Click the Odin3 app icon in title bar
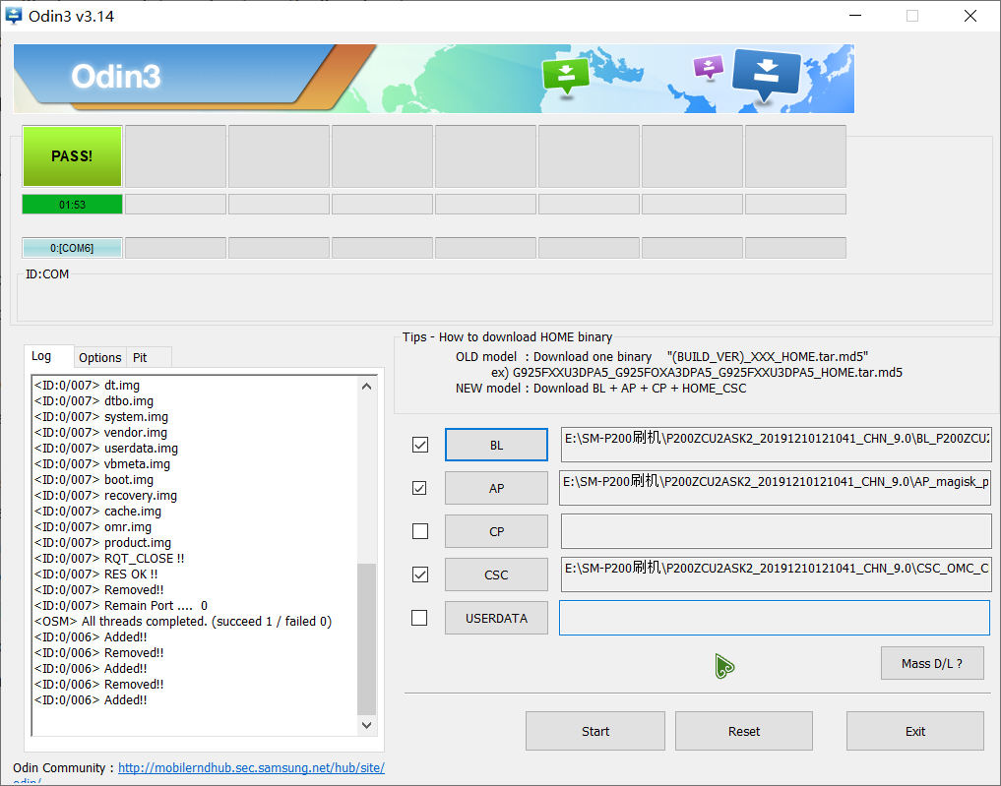The height and width of the screenshot is (786, 1001). (x=14, y=16)
